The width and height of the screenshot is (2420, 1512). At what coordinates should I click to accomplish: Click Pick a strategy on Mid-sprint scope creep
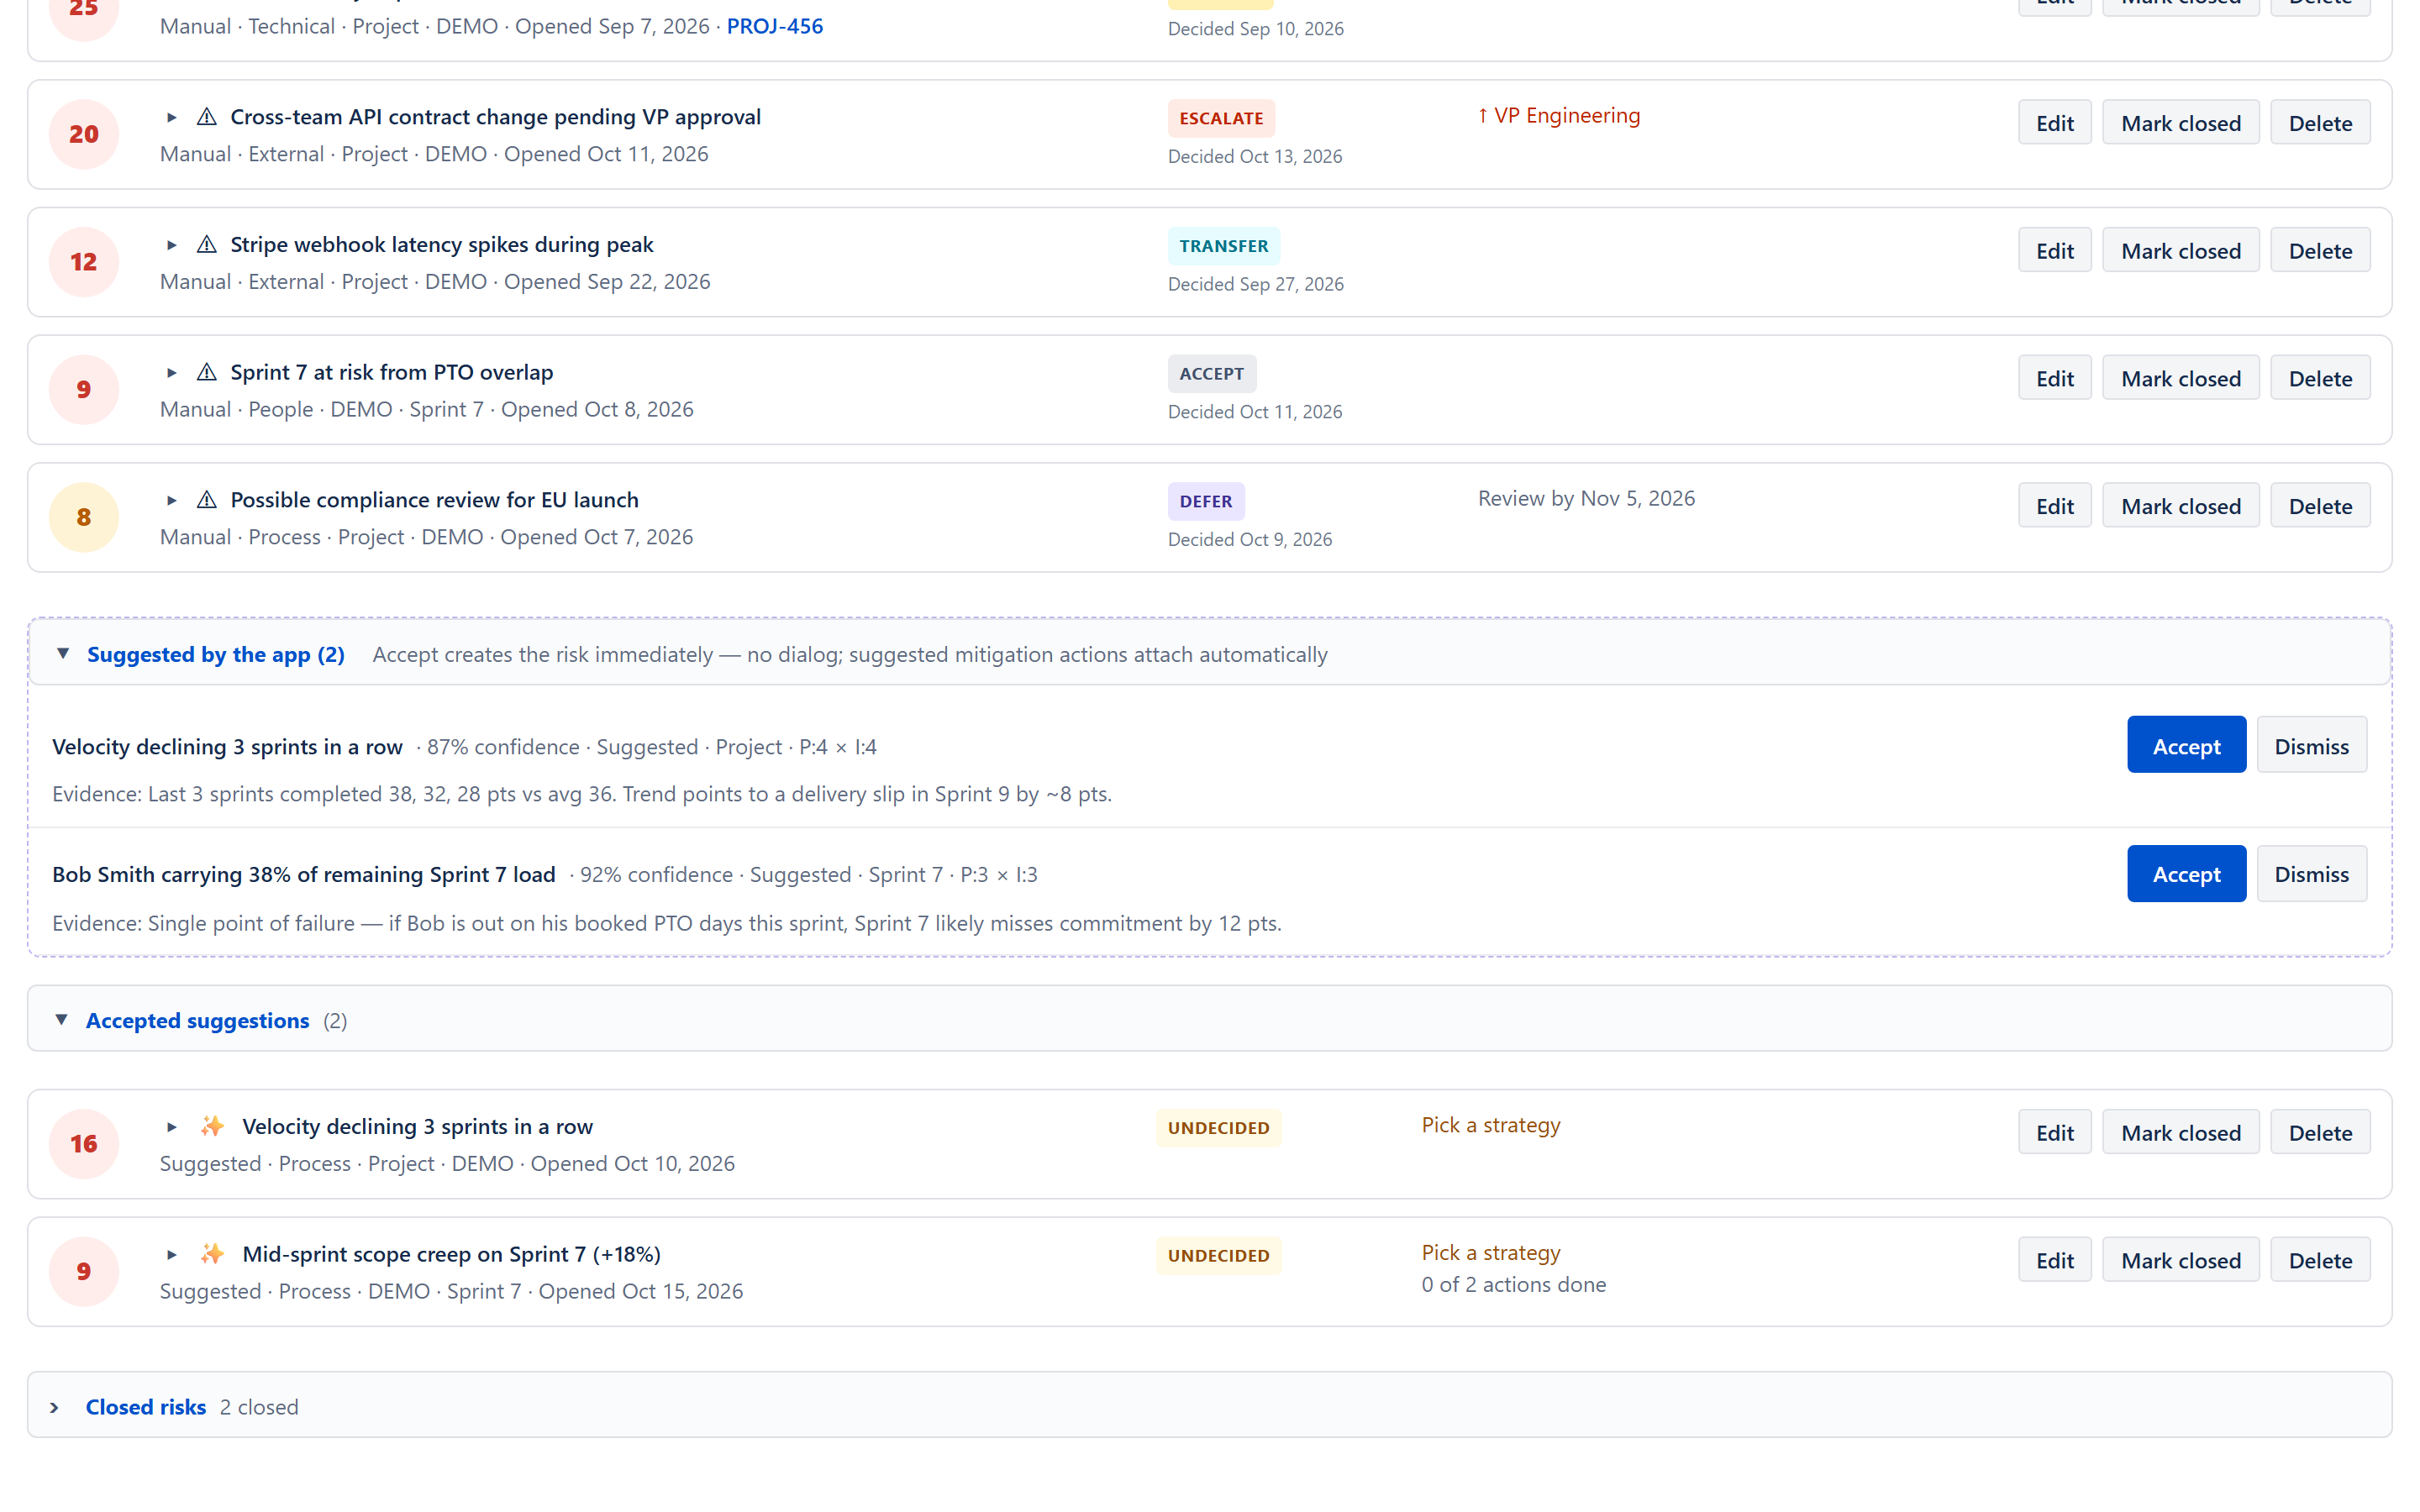[x=1491, y=1253]
